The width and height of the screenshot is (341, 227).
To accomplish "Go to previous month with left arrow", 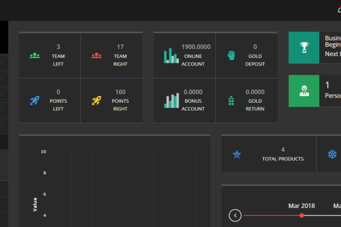I will [x=235, y=216].
